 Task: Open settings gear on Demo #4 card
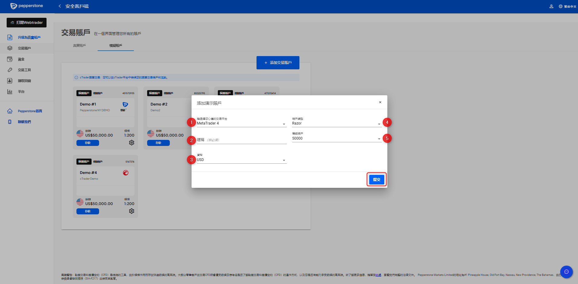(x=131, y=211)
